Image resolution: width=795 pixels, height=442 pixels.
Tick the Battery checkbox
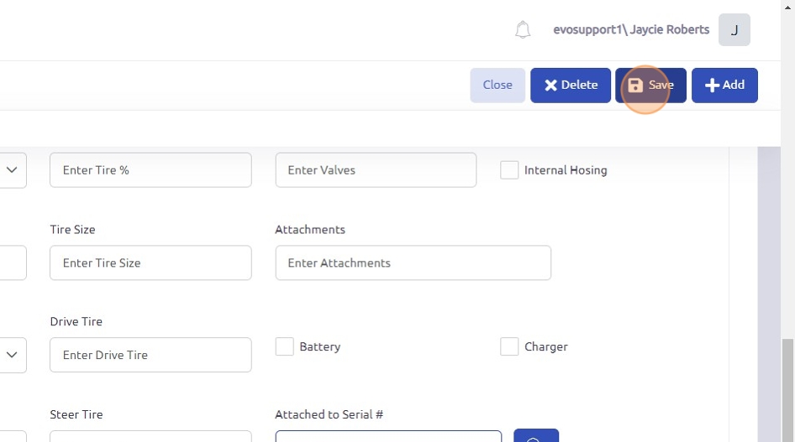point(285,346)
